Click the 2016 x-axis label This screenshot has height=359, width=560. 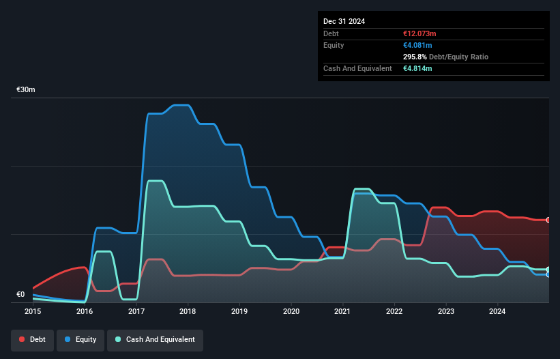(x=85, y=311)
